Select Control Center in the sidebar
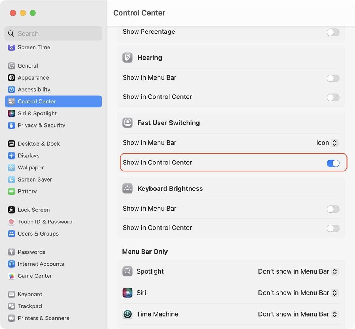 (37, 101)
